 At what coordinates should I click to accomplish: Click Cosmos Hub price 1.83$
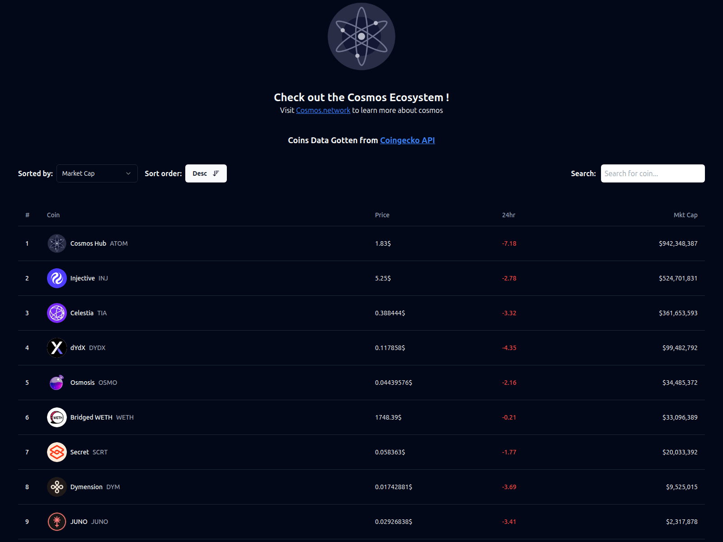coord(383,243)
